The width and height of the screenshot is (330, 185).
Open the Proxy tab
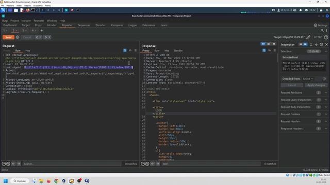[38, 25]
